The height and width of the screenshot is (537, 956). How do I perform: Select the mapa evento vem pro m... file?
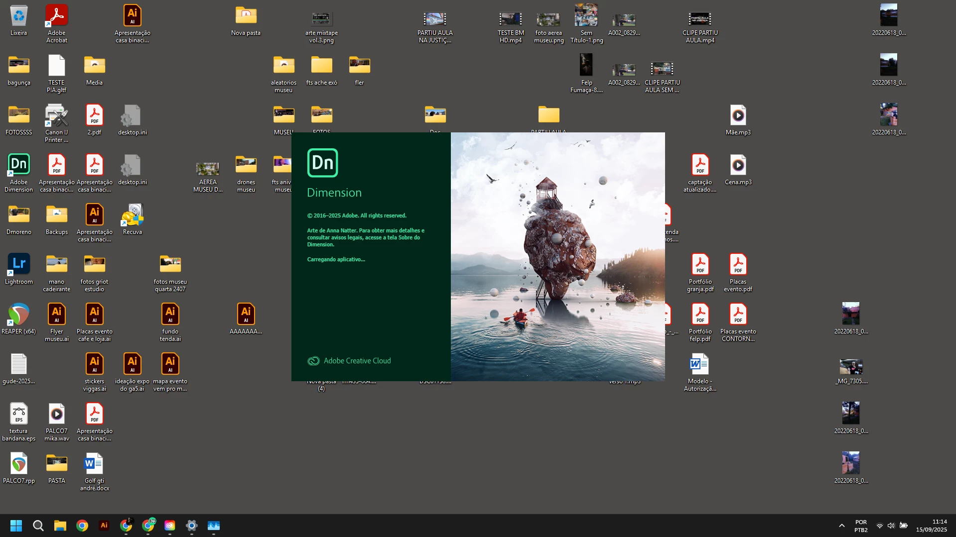170,372
